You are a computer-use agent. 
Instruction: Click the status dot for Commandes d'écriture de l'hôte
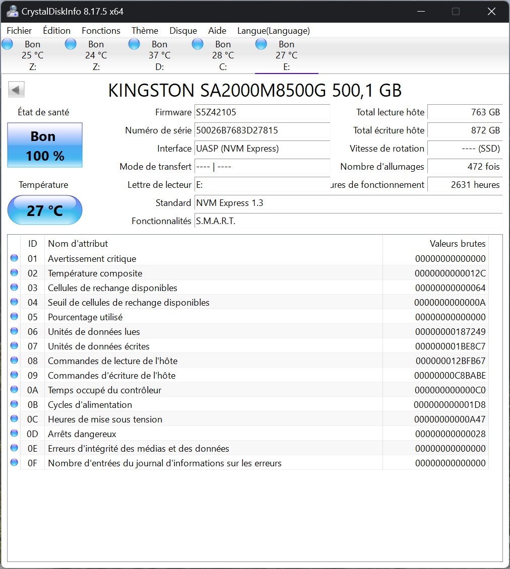click(14, 375)
